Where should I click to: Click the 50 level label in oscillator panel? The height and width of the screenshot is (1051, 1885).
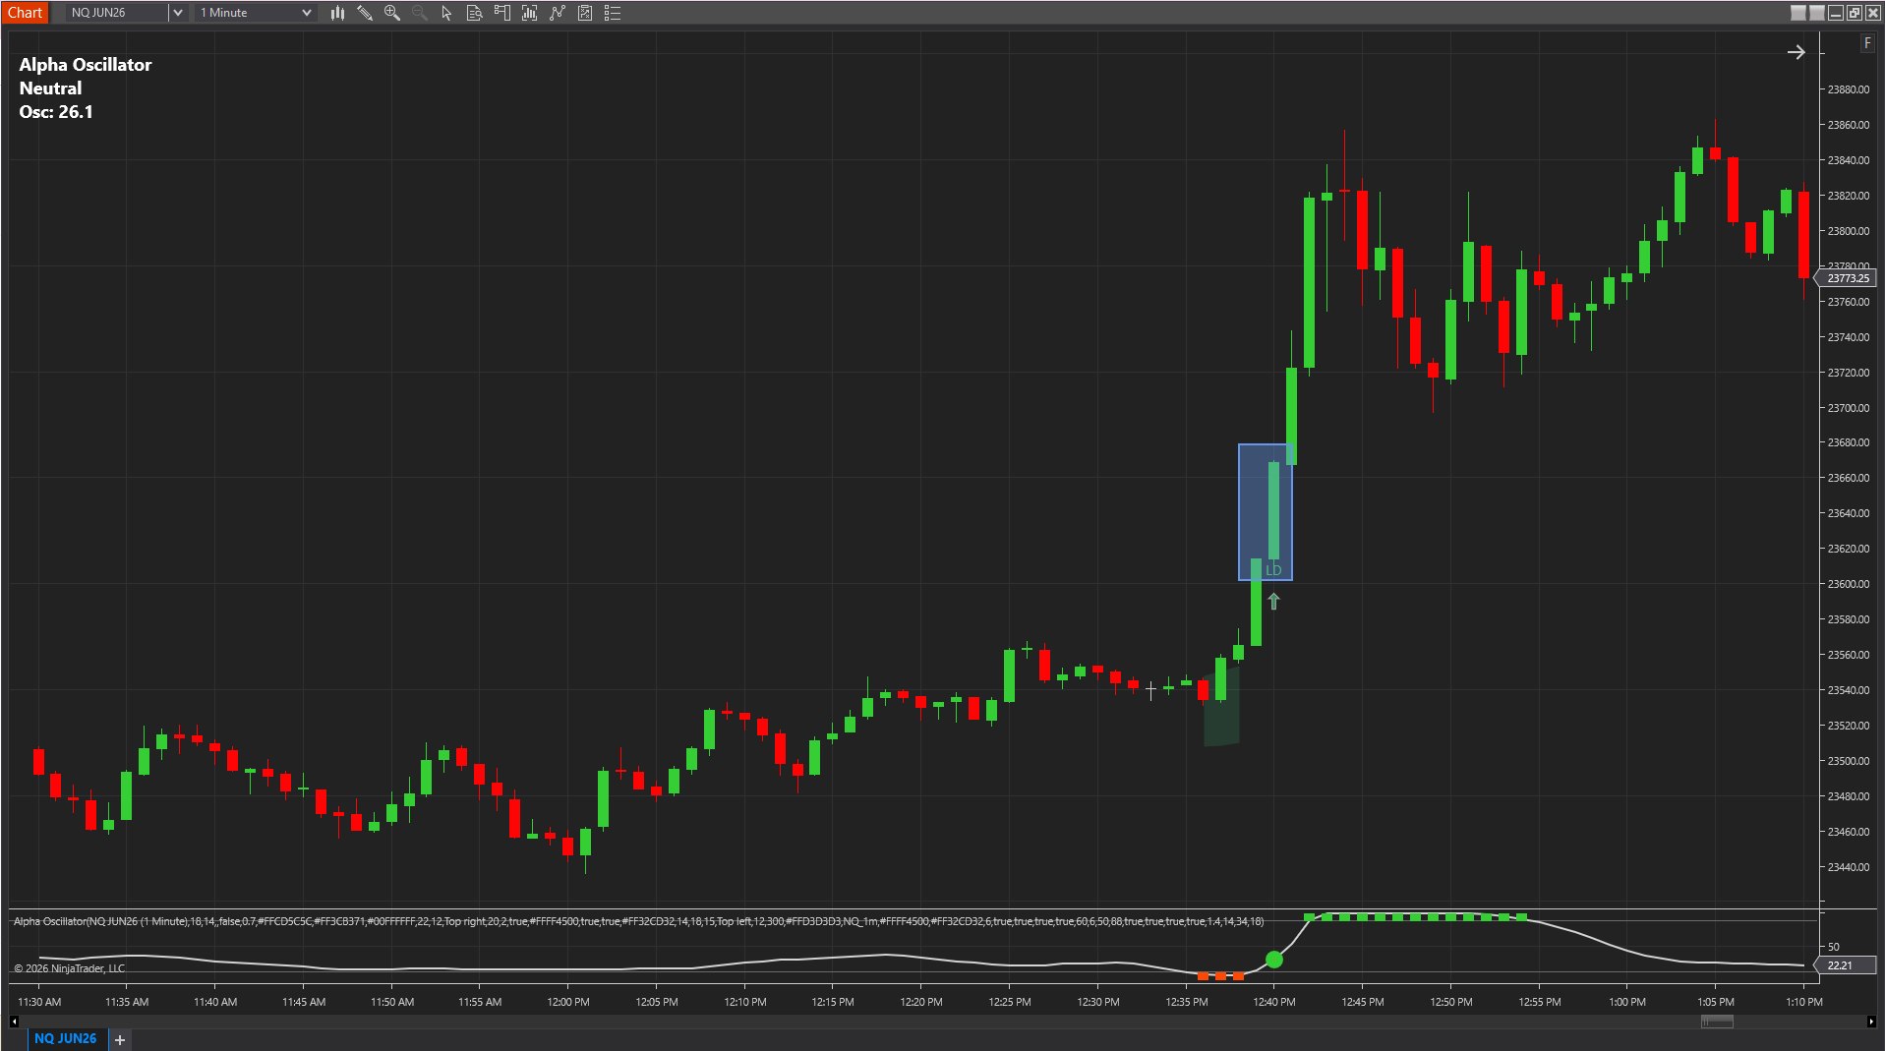click(1834, 947)
